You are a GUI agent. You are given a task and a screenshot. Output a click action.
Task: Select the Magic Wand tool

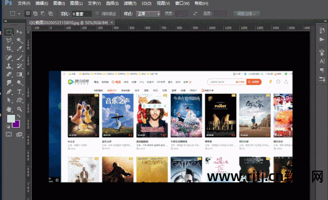point(20,40)
